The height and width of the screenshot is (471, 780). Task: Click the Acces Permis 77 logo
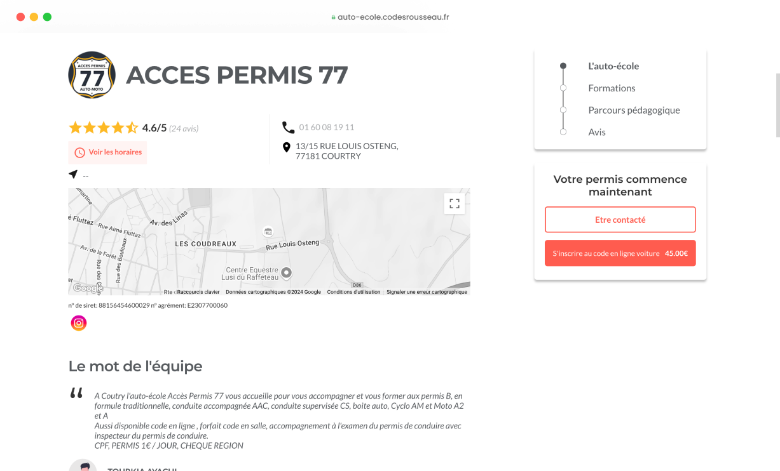click(x=92, y=75)
